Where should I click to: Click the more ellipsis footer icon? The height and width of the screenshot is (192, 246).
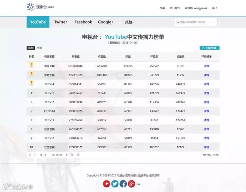(138, 184)
